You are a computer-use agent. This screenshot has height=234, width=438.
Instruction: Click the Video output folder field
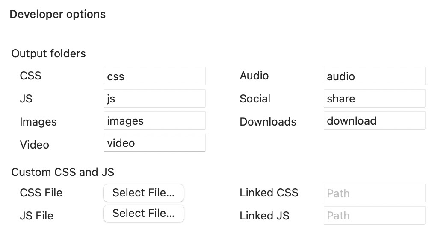coord(154,143)
